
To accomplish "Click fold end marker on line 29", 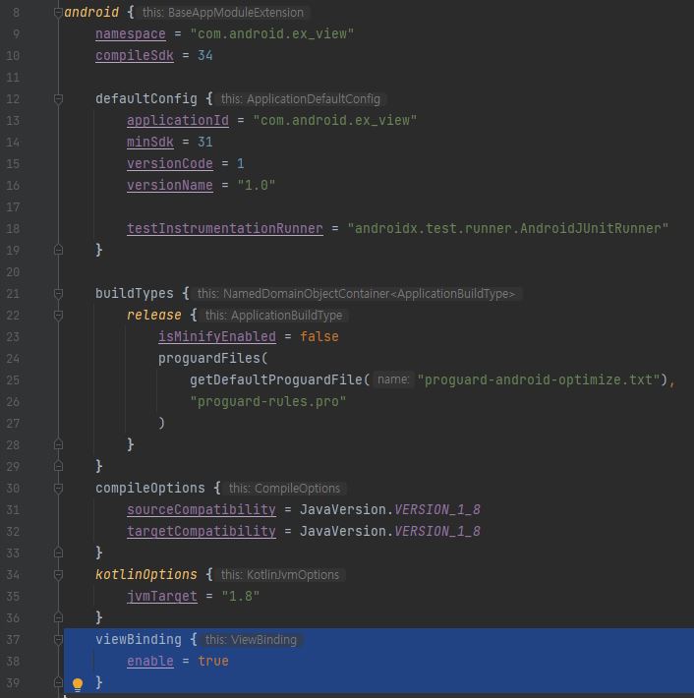I will pyautogui.click(x=58, y=466).
